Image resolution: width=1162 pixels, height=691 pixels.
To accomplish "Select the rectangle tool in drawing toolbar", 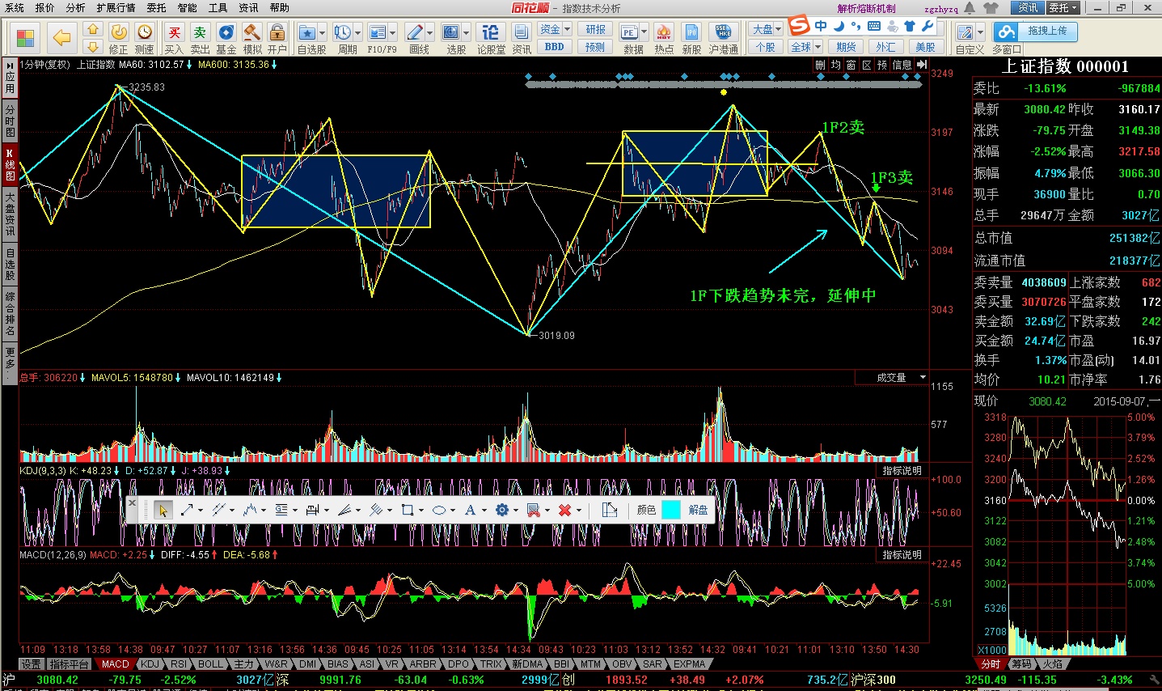I will (408, 510).
